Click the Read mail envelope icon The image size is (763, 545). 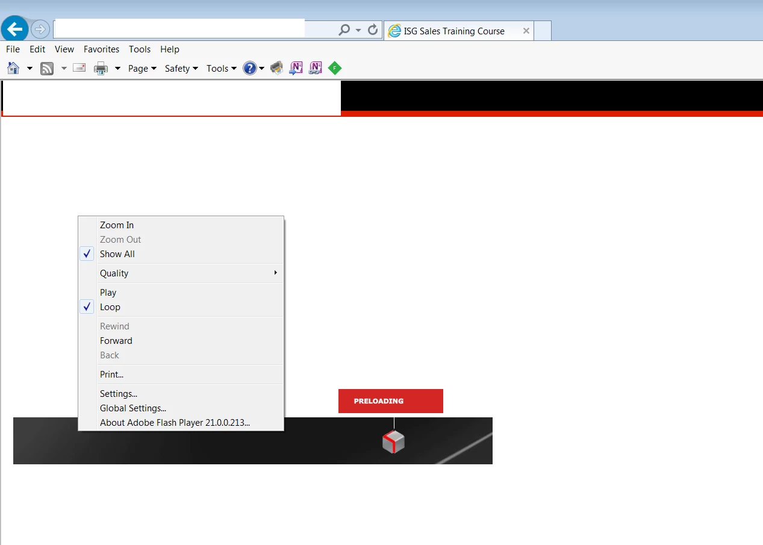pyautogui.click(x=79, y=68)
